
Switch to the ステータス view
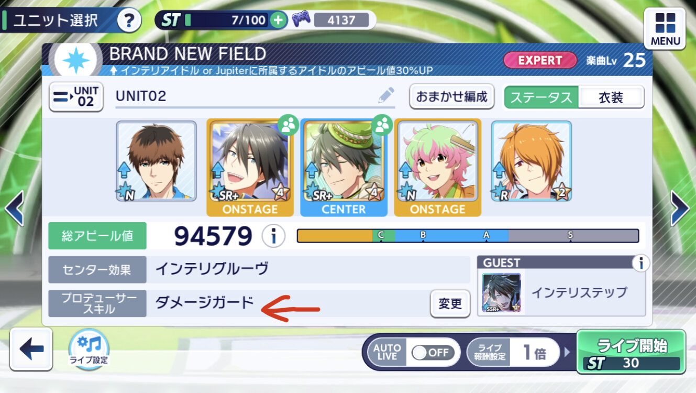pos(542,97)
